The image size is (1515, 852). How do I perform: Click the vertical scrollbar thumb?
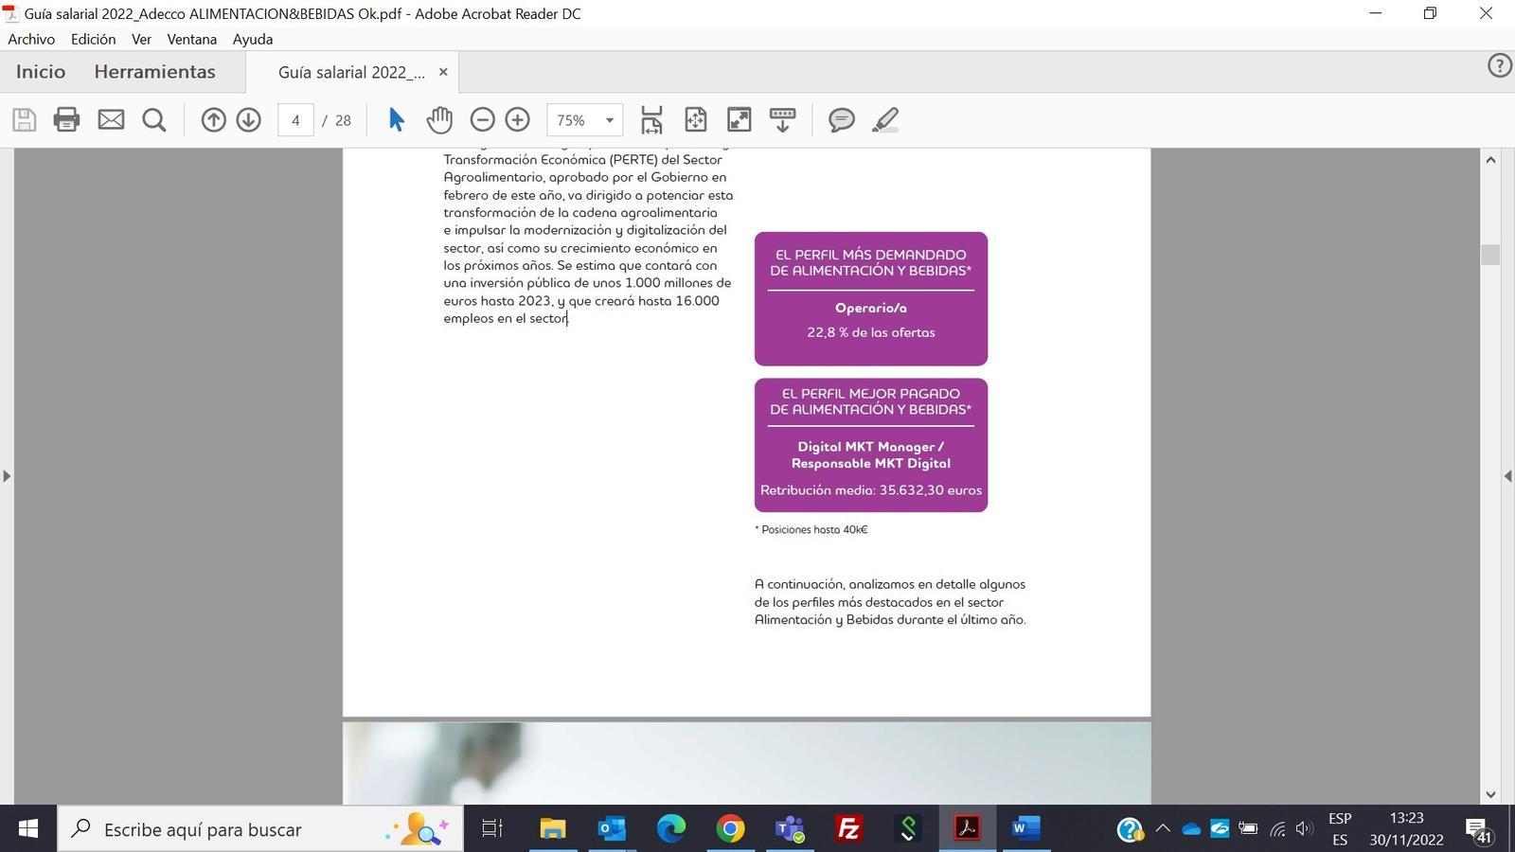pyautogui.click(x=1490, y=255)
